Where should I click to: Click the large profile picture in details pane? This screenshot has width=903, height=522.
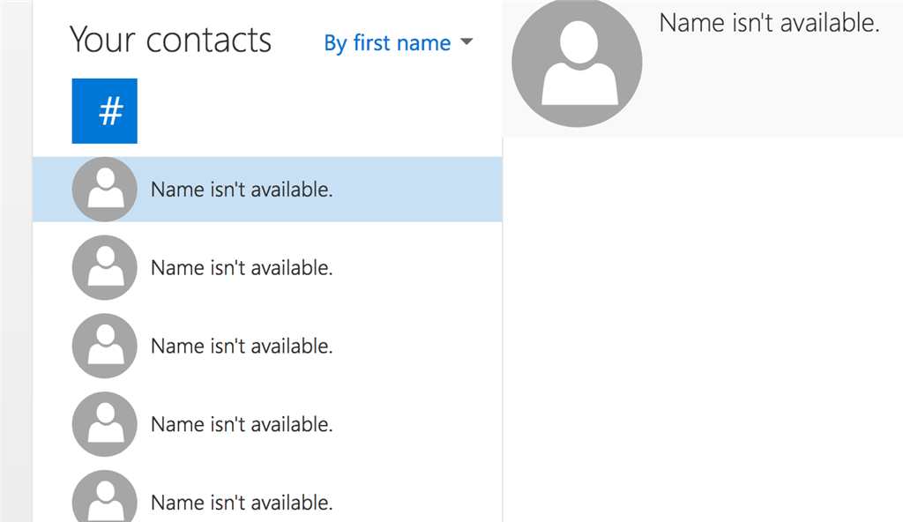(577, 63)
